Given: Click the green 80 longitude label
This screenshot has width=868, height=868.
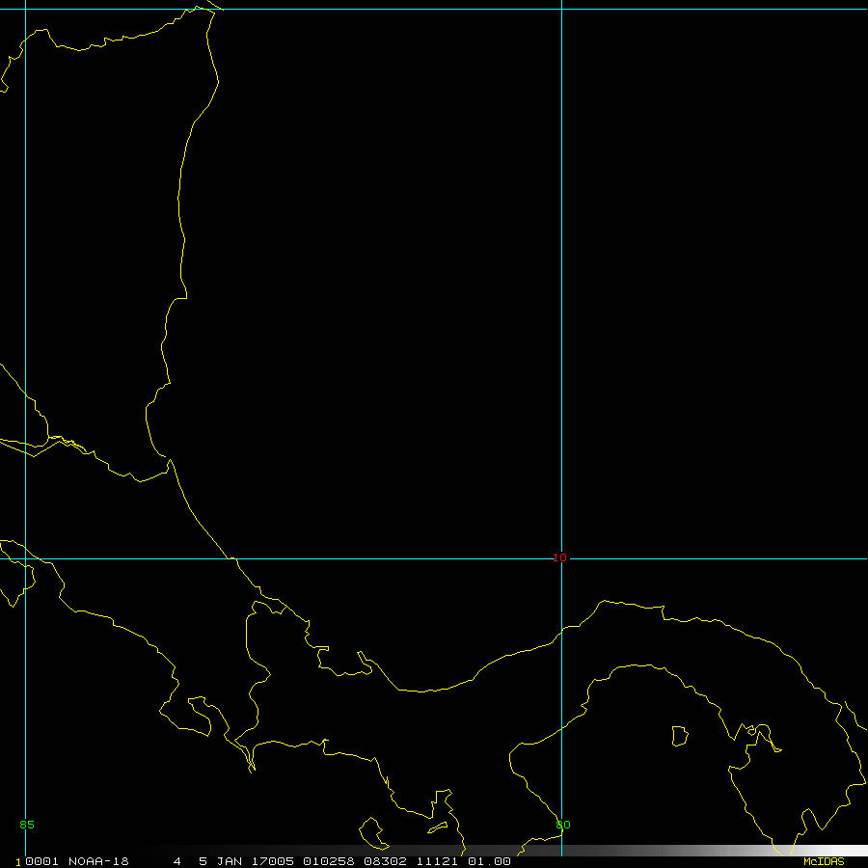Looking at the screenshot, I should pos(563,825).
